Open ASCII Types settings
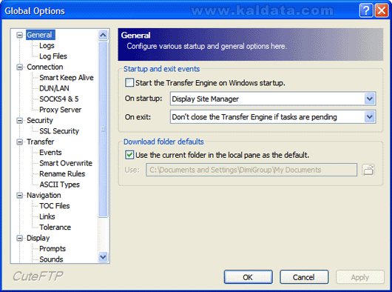The height and width of the screenshot is (292, 392). tap(59, 185)
